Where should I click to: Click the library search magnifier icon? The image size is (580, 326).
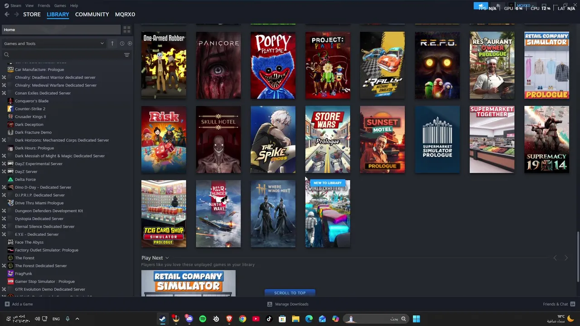tap(6, 55)
